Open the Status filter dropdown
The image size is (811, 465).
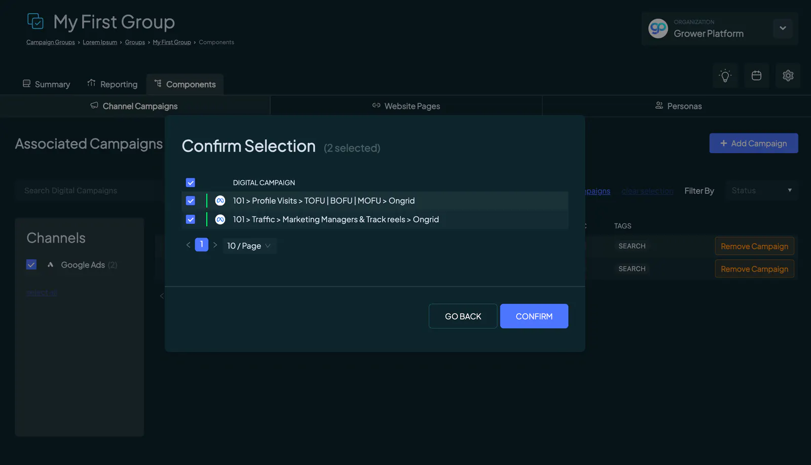pos(761,190)
